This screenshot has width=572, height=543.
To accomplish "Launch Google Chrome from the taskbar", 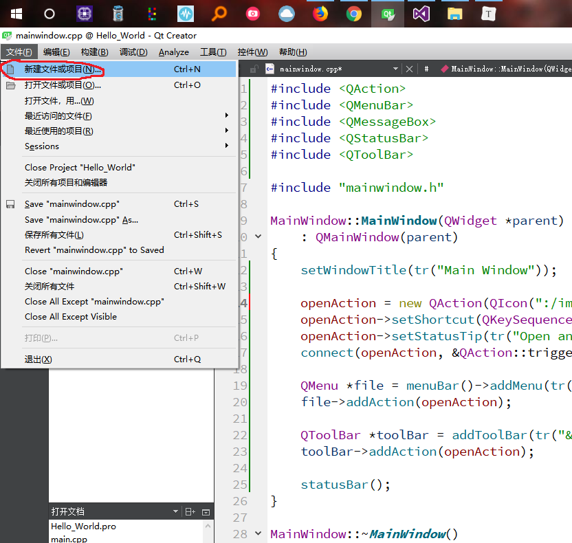I will [353, 14].
